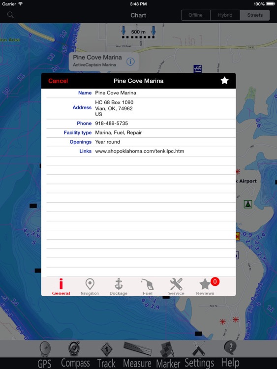Switch map to Streets mode
Viewport: 277px width, 369px height.
click(255, 15)
